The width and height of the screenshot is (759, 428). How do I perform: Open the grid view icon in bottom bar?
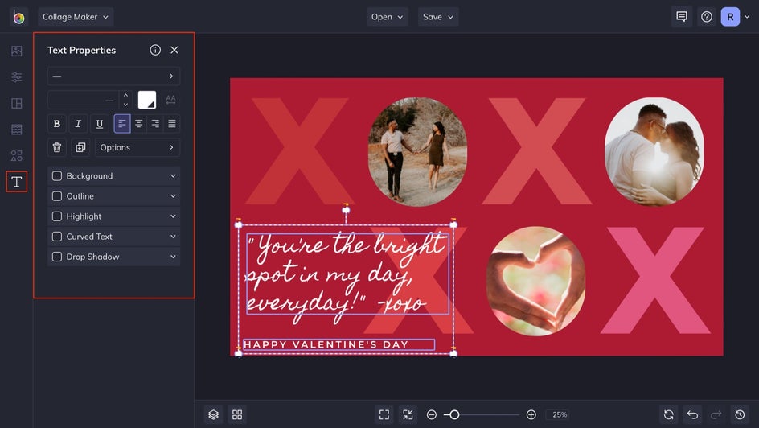pyautogui.click(x=237, y=414)
